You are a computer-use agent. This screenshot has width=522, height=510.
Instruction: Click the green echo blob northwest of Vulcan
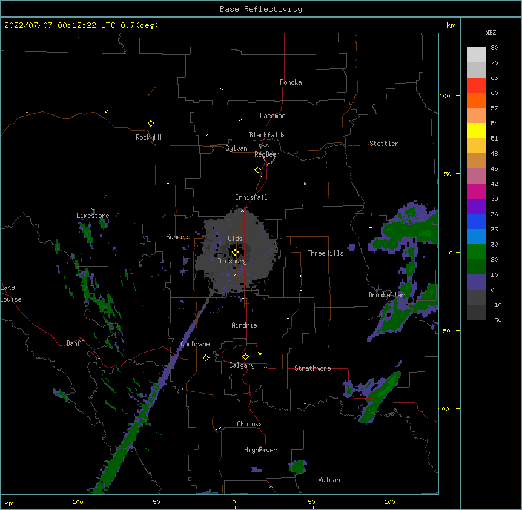click(298, 467)
